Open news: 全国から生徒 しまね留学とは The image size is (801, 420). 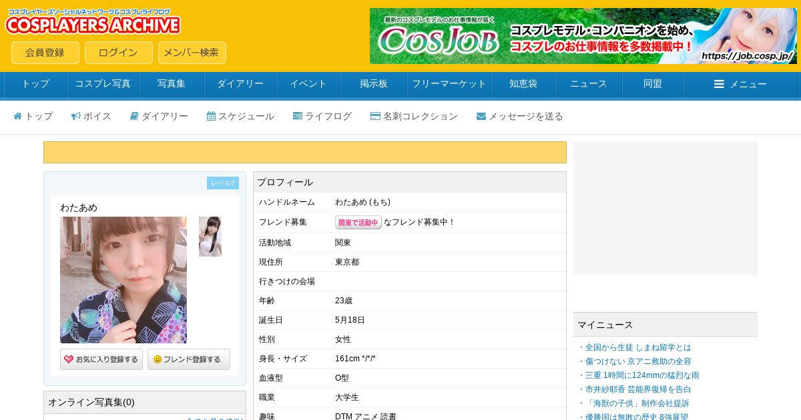point(638,347)
